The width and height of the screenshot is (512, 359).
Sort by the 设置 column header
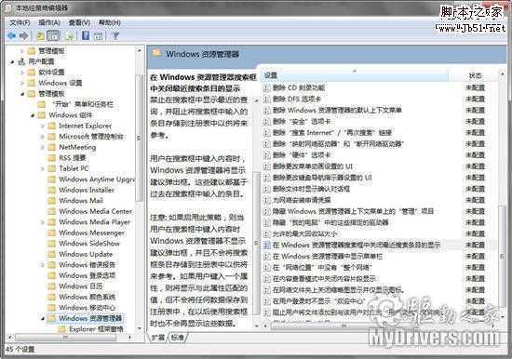tap(355, 75)
